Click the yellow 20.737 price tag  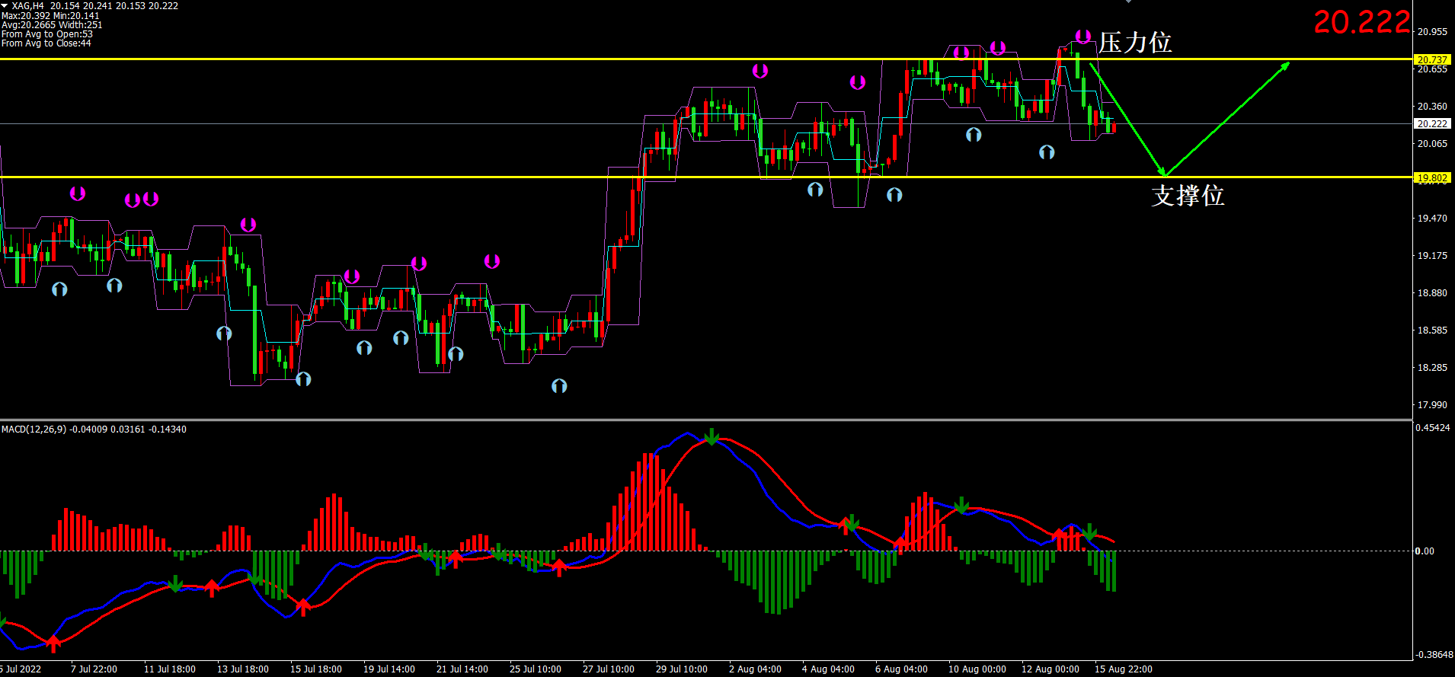click(x=1431, y=59)
